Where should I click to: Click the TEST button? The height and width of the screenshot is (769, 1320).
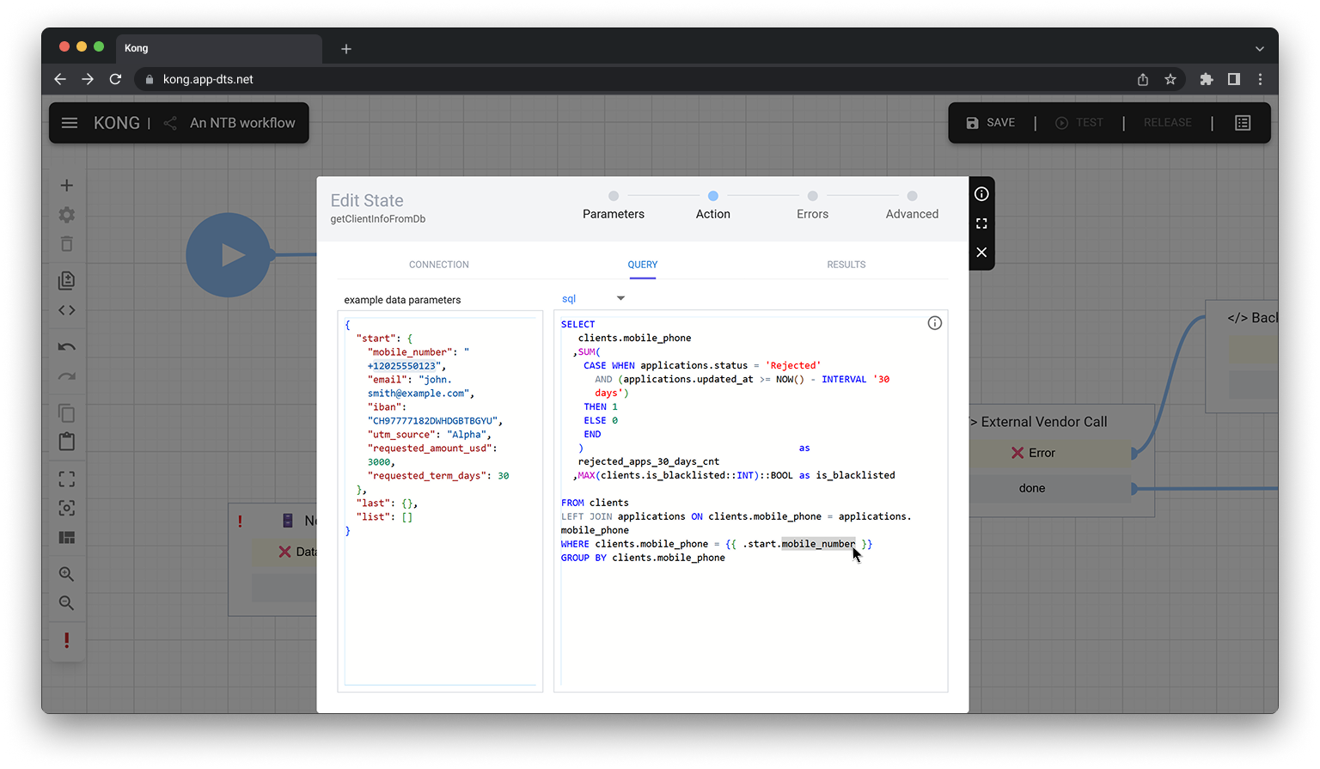tap(1079, 123)
